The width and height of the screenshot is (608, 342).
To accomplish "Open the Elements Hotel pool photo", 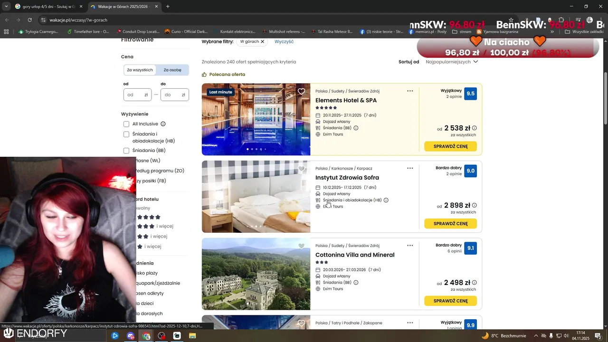I will coord(256,119).
